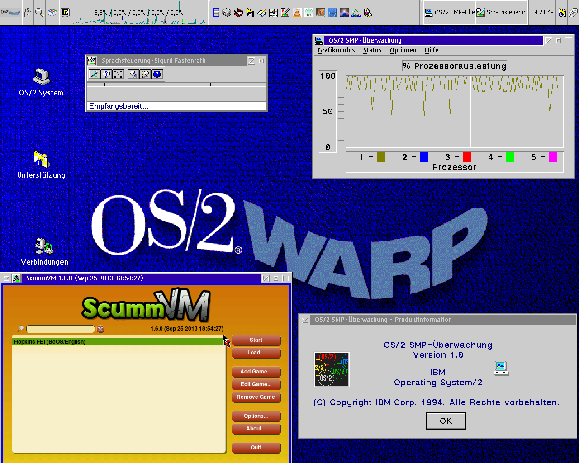Screen dimensions: 579x463
Task: Open the ScummVM window system menu icon
Action: point(16,278)
